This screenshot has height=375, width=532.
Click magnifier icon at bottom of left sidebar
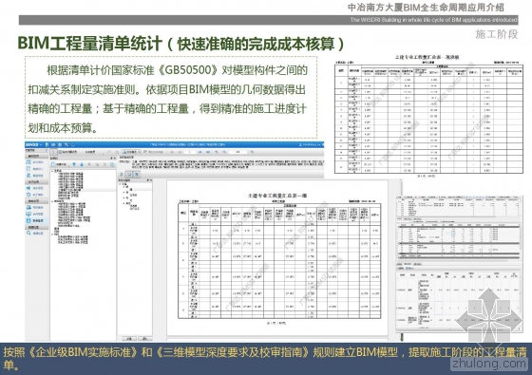[x=28, y=233]
